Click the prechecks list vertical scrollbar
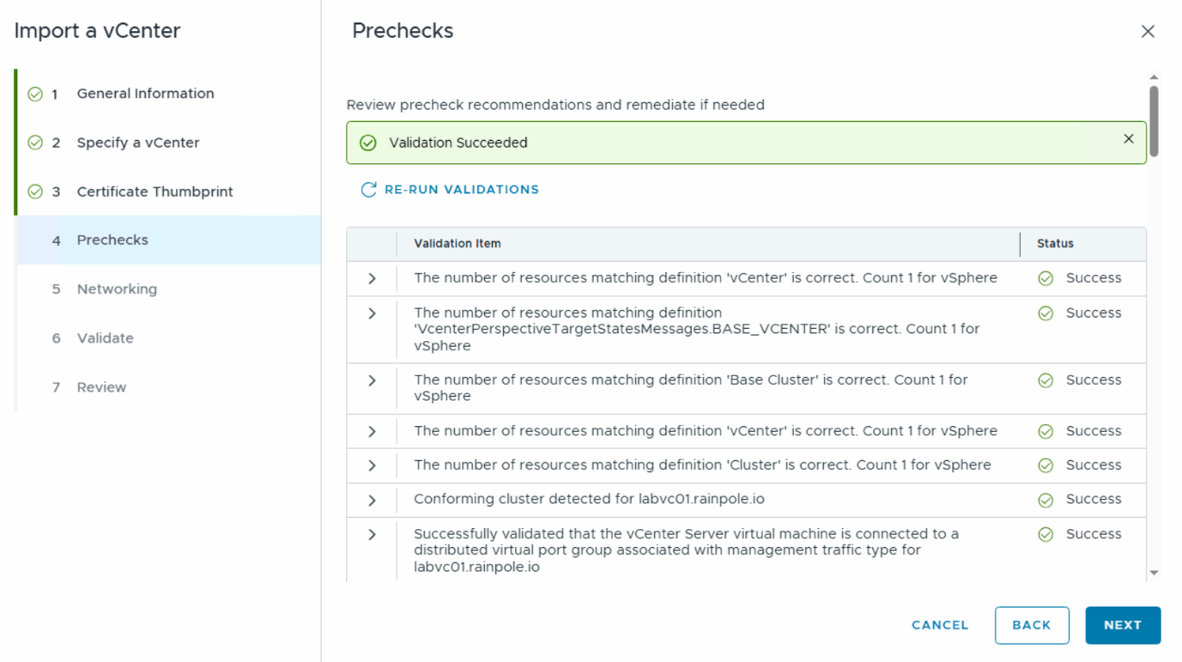Screen dimensions: 1182x662 click(1154, 120)
